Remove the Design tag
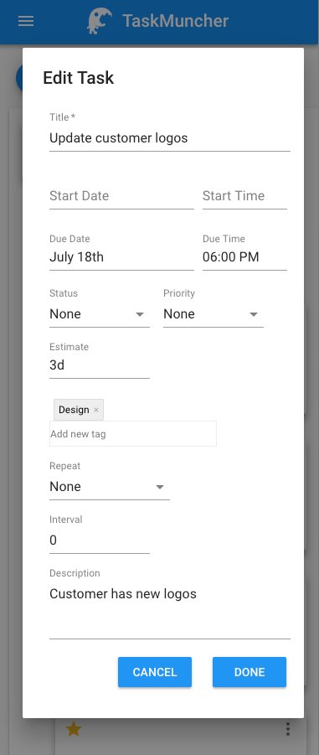This screenshot has height=755, width=319. [96, 410]
